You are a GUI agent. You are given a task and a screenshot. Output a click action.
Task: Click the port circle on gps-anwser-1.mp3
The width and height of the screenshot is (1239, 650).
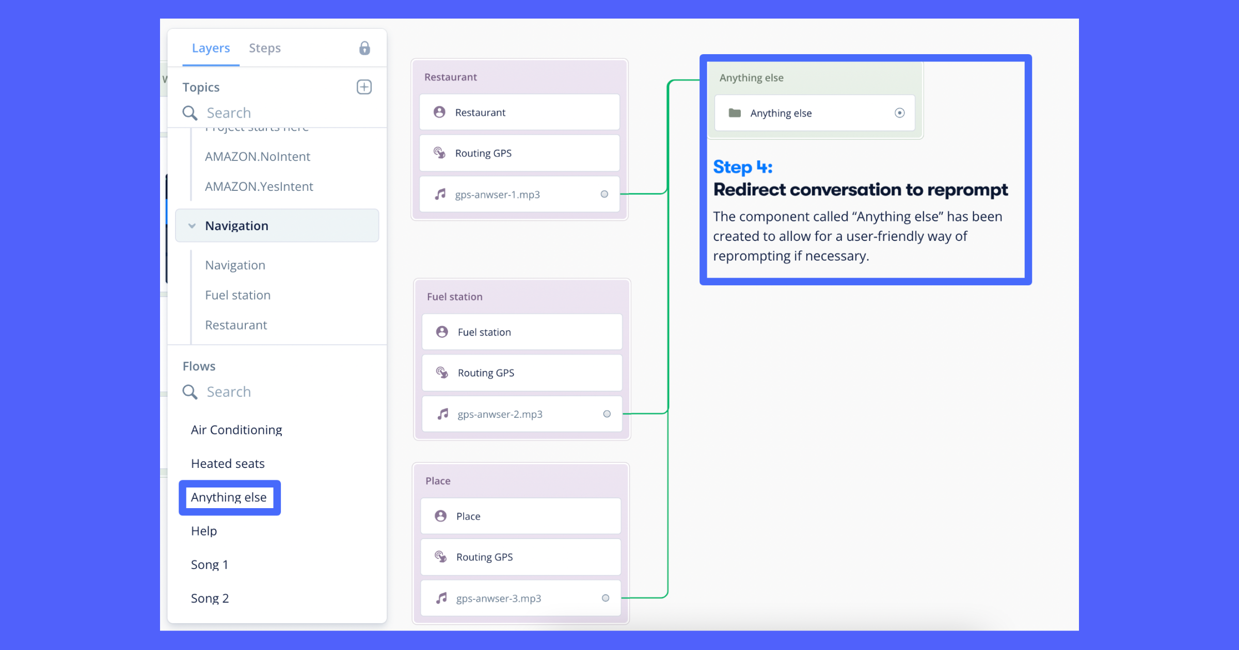604,194
